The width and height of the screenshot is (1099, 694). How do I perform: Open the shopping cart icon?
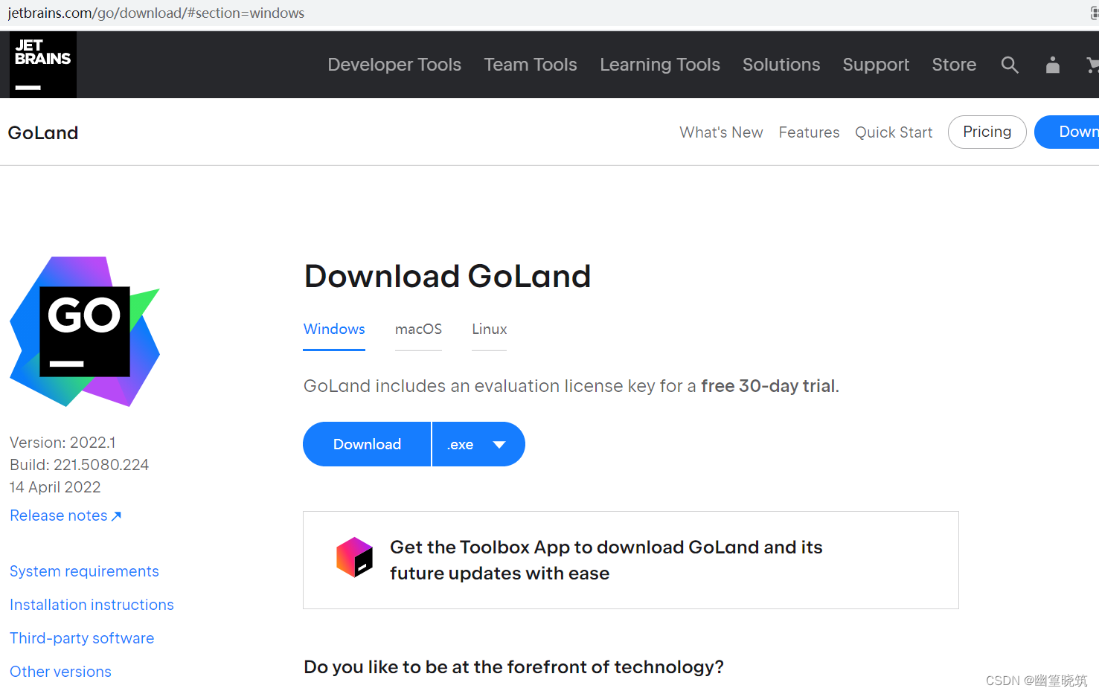(x=1092, y=65)
